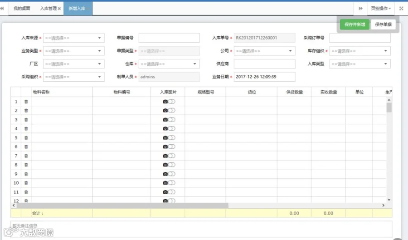Open camera upload for row 7
This screenshot has width=408, height=240.
[x=165, y=156]
